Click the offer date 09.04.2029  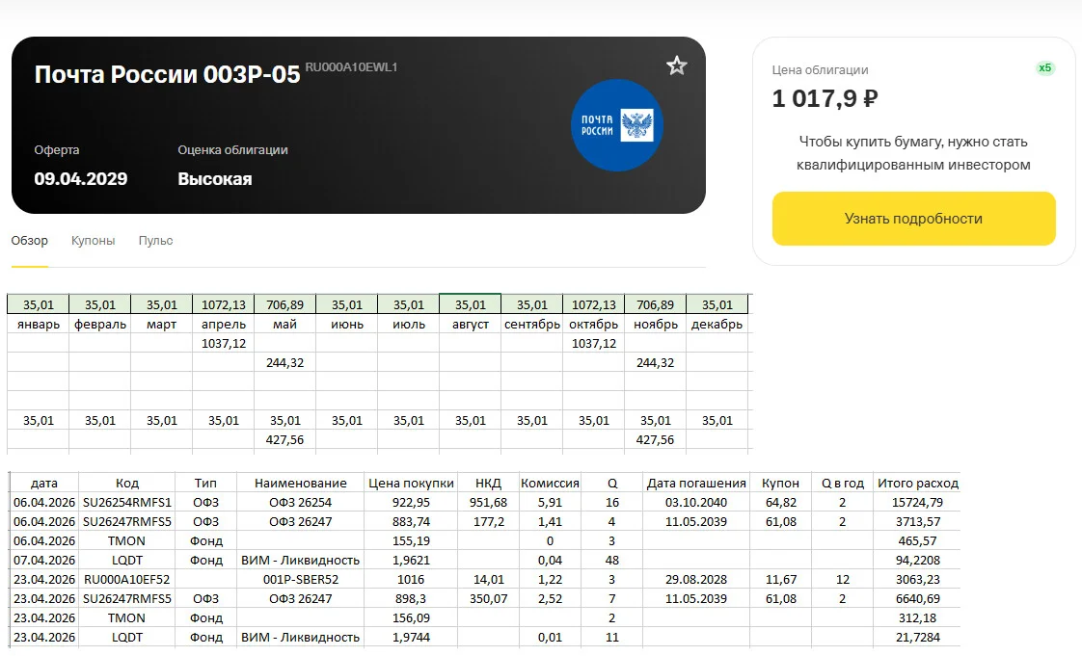pyautogui.click(x=81, y=178)
